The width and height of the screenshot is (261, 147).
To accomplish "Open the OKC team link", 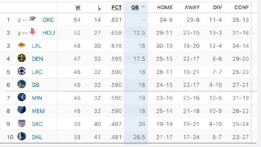I will point(48,20).
